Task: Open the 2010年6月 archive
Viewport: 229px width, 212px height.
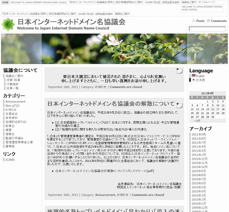Action: [199, 183]
